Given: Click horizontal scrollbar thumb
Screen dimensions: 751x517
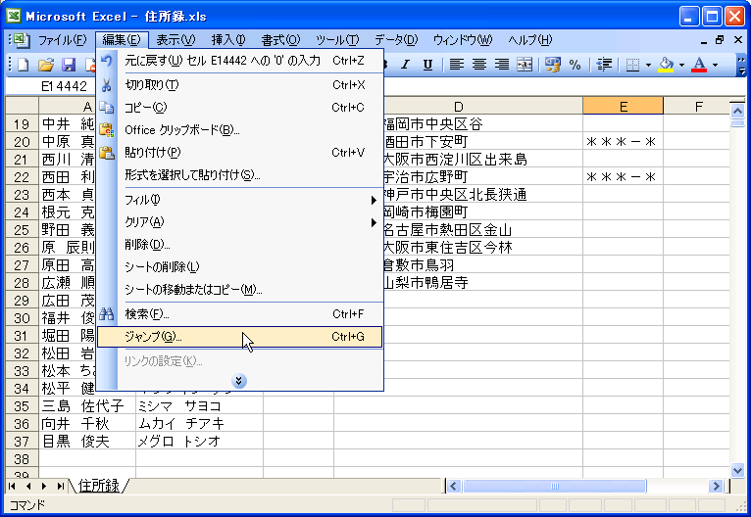Looking at the screenshot, I should (555, 487).
